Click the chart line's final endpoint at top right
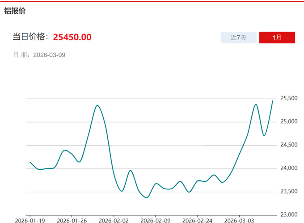The height and width of the screenshot is (223, 304). click(x=272, y=101)
